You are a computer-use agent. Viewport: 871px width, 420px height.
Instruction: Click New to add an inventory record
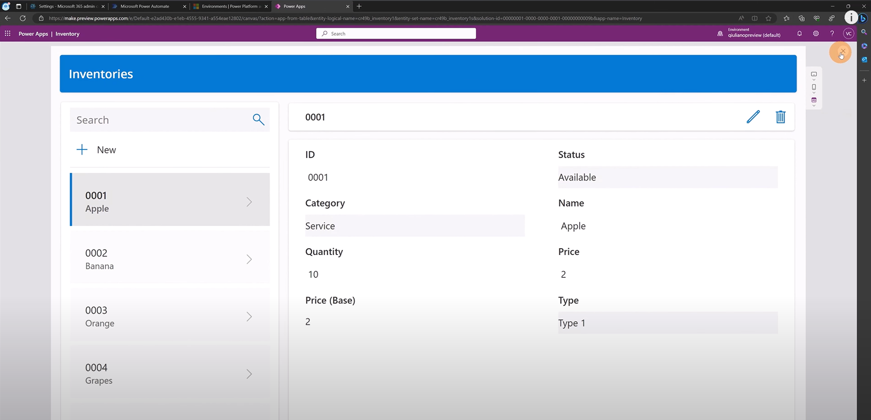tap(97, 150)
